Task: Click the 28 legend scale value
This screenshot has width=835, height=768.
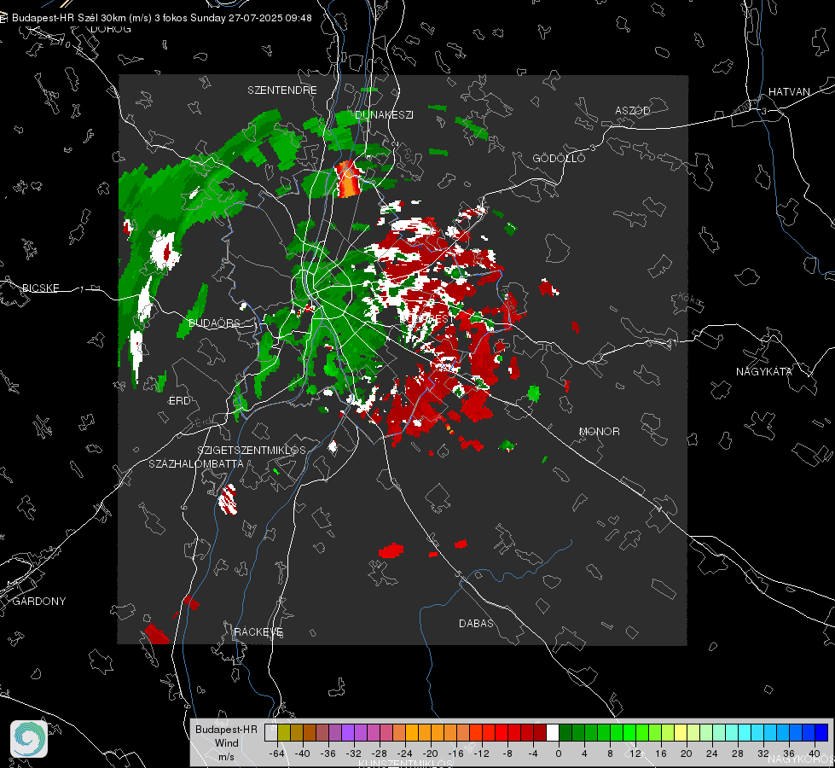Action: pyautogui.click(x=738, y=753)
